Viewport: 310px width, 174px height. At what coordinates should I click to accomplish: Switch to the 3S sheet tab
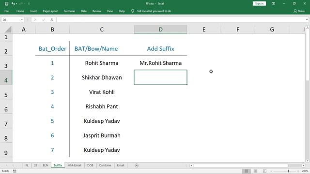35,165
